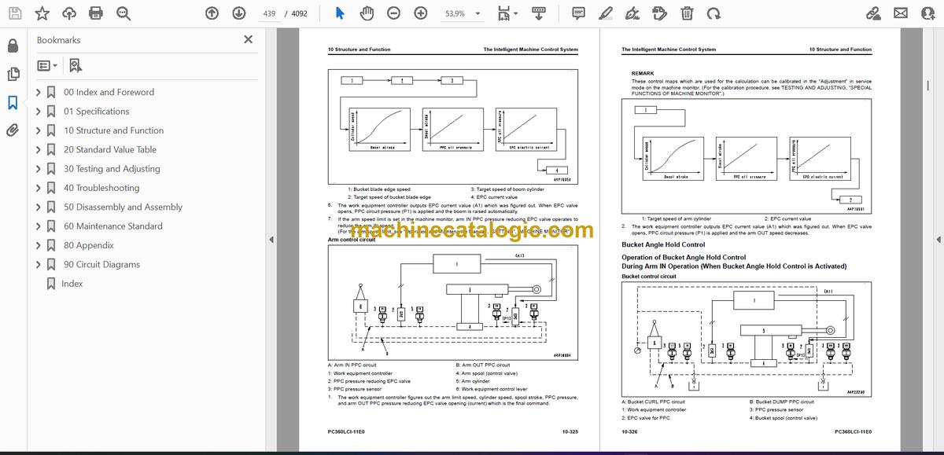This screenshot has height=455, width=944.
Task: Open the 90 Circuit Diagrams bookmark
Action: (102, 265)
